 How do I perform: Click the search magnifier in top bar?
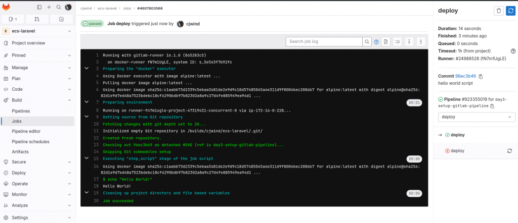(59, 7)
